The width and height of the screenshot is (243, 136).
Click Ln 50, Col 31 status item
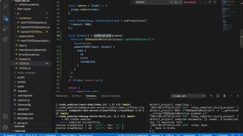(133, 135)
